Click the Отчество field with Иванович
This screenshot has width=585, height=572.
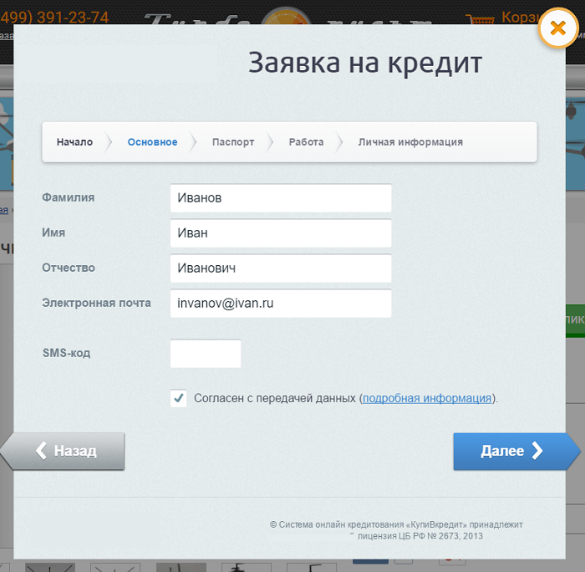[281, 268]
